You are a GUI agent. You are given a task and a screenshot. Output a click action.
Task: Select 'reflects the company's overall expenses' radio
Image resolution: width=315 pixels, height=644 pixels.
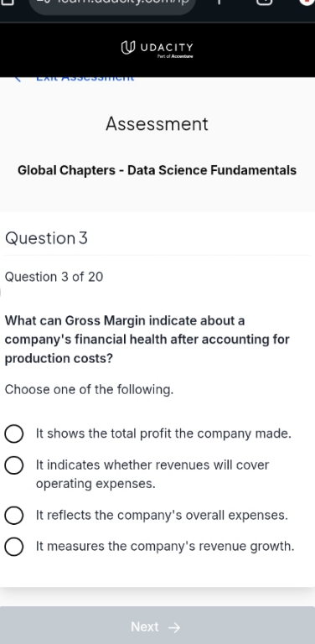(14, 516)
